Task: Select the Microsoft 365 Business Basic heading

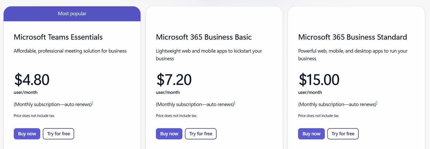Action: [204, 37]
